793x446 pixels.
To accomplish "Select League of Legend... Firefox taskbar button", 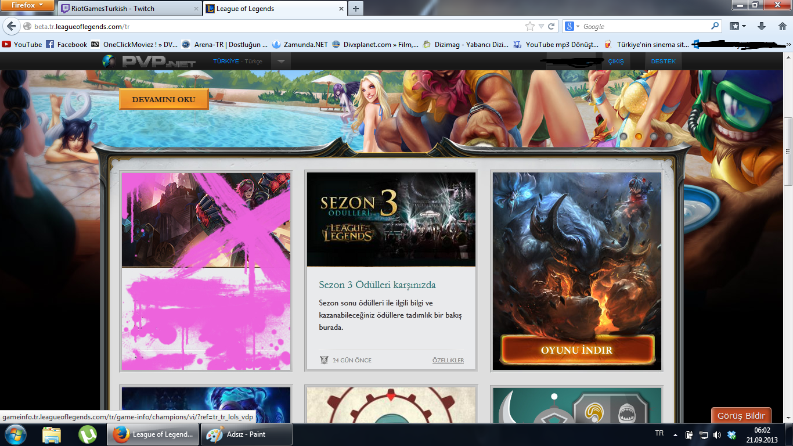I will [x=153, y=434].
